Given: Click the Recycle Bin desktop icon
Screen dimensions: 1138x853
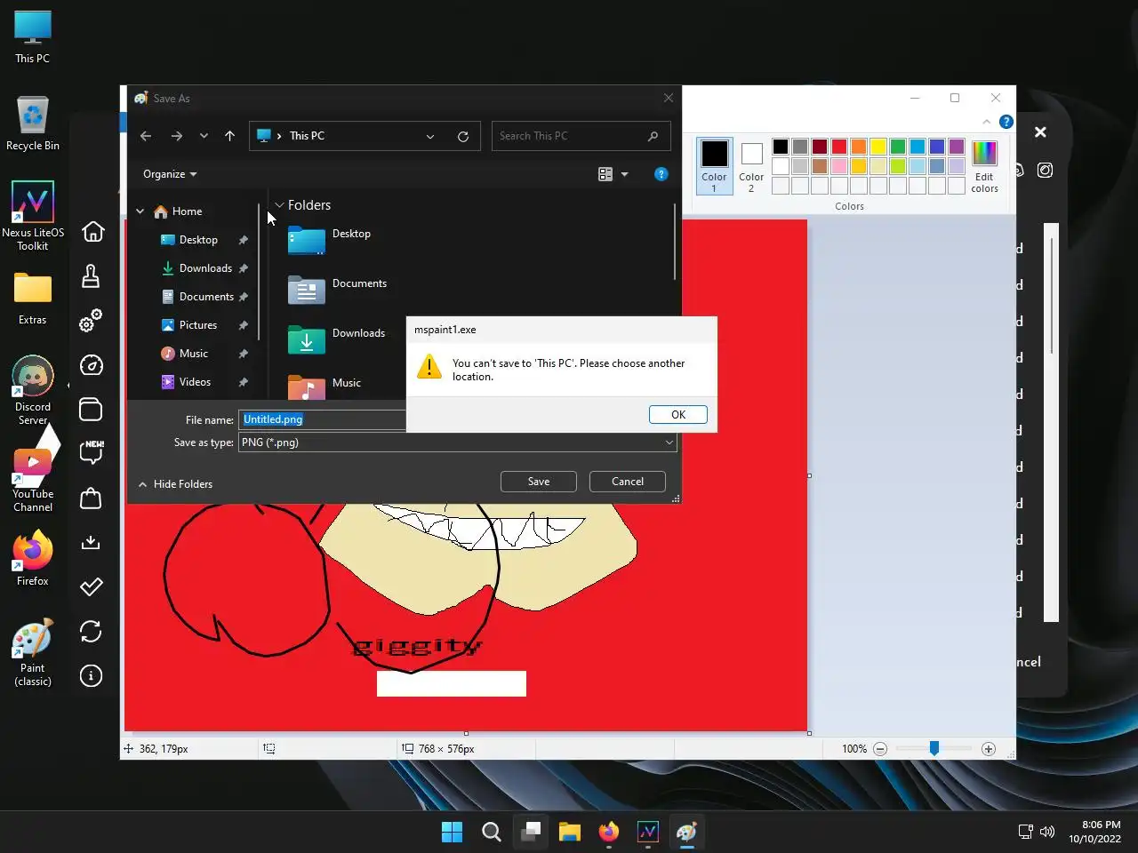Looking at the screenshot, I should [x=33, y=124].
